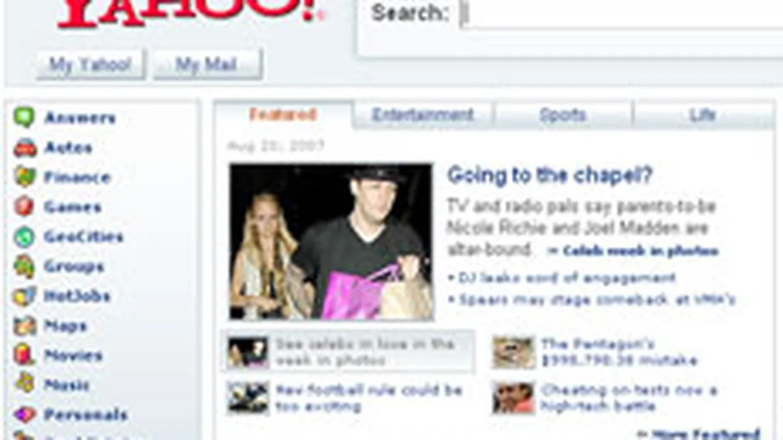Switch to the Entertainment tab
783x440 pixels.
tap(423, 115)
